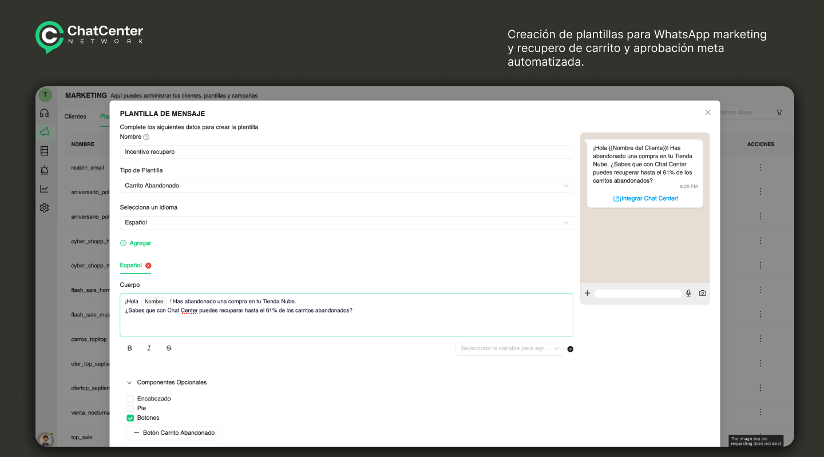Open actions menu for ofer_top_septie row
The width and height of the screenshot is (824, 457).
click(760, 363)
